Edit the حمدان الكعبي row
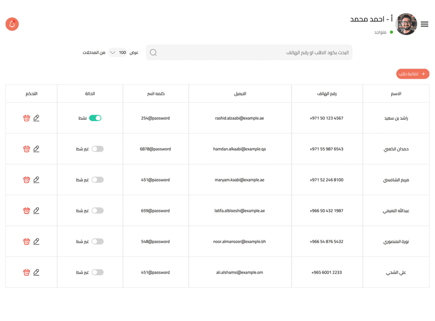The width and height of the screenshot is (435, 321). click(x=36, y=149)
